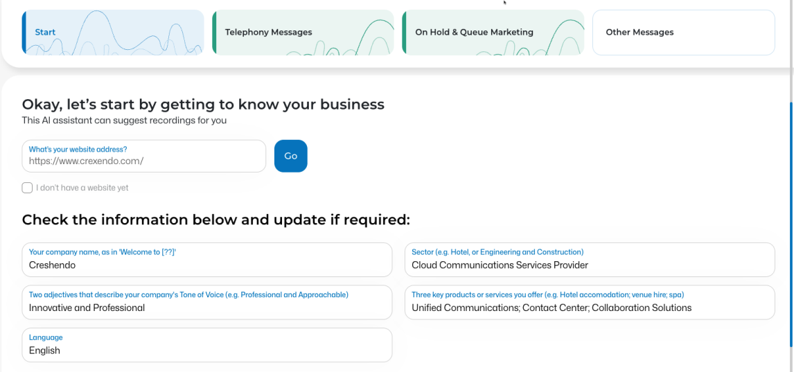Select the Other Messages tab
794x372 pixels.
tap(684, 33)
